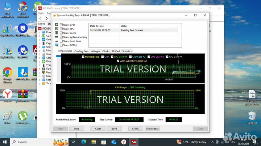Switch to Voltages tab
The image size is (261, 146).
(x=95, y=51)
